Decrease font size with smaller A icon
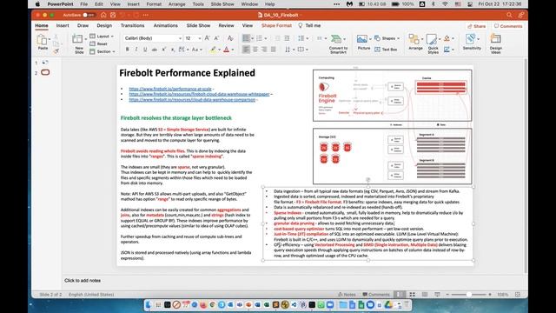Image resolution: width=556 pixels, height=313 pixels. 216,38
